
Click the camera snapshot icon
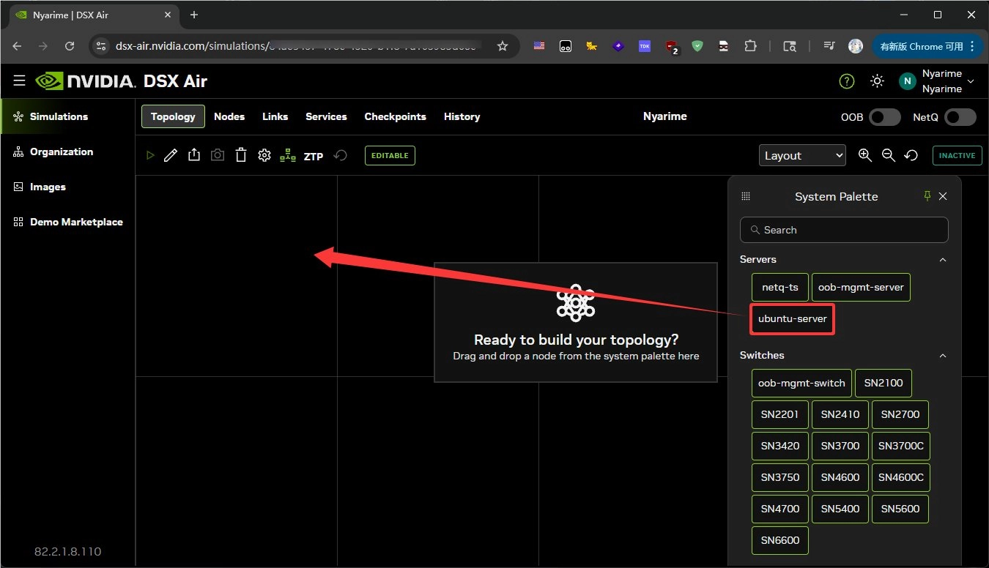pyautogui.click(x=218, y=155)
